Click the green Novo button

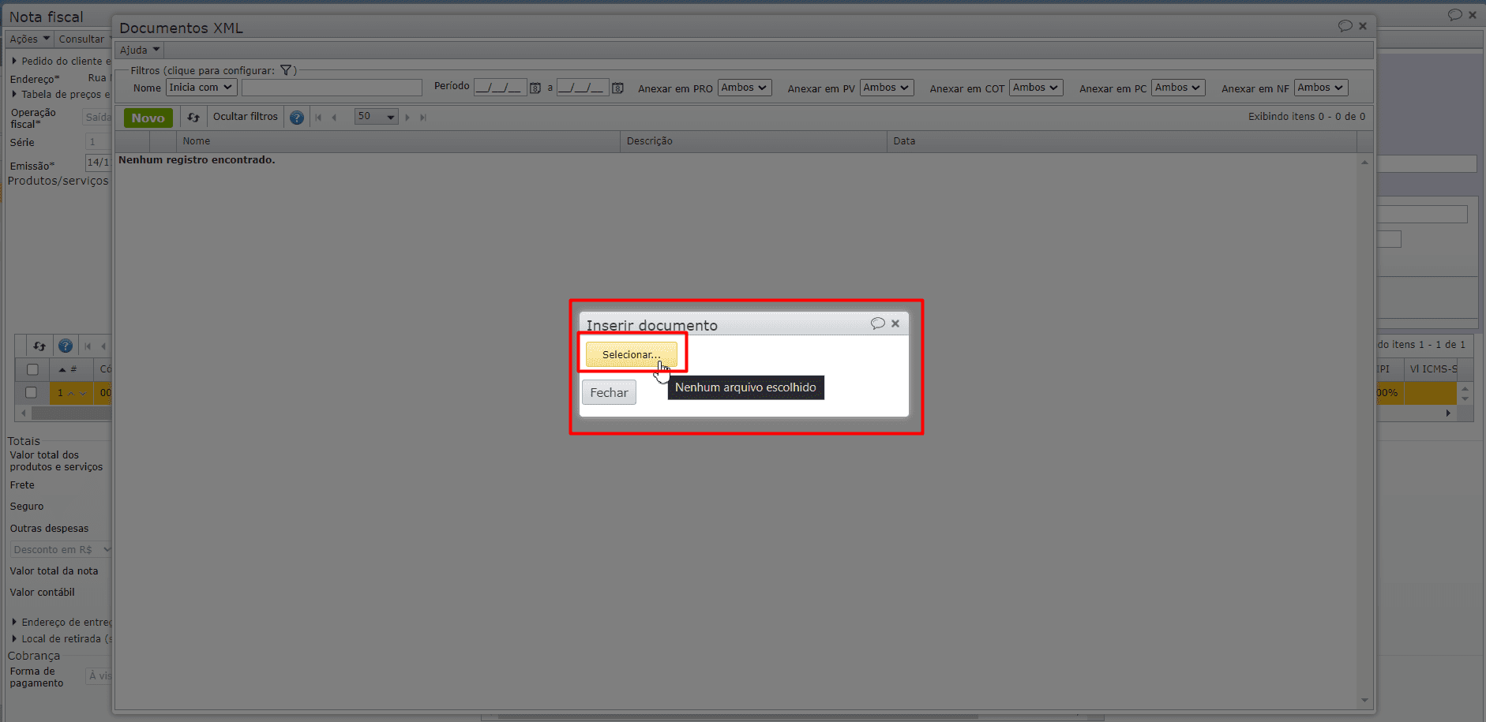[x=148, y=118]
